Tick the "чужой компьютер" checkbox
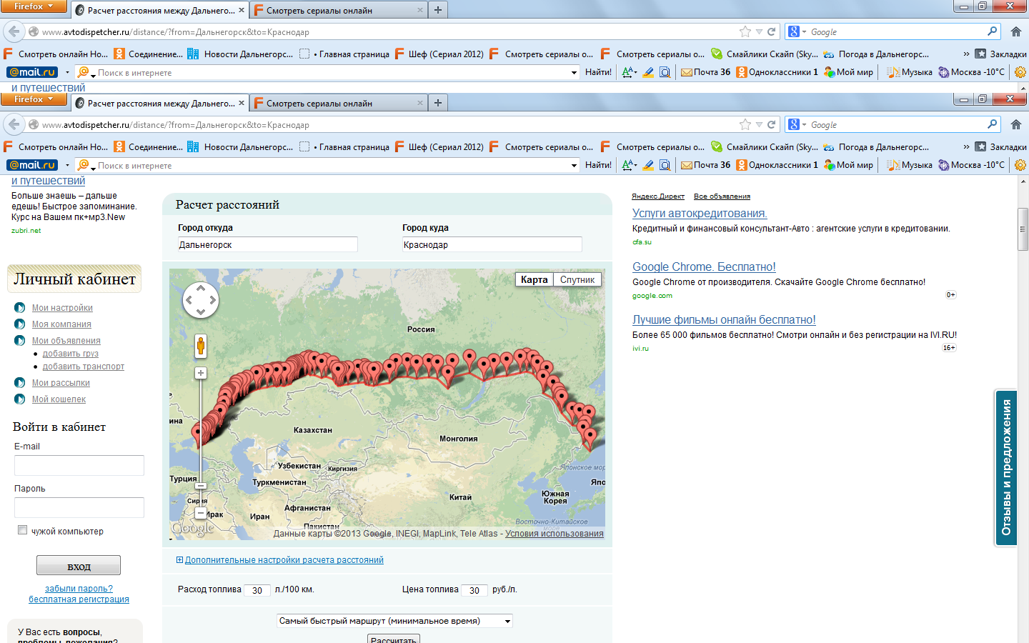 [22, 530]
